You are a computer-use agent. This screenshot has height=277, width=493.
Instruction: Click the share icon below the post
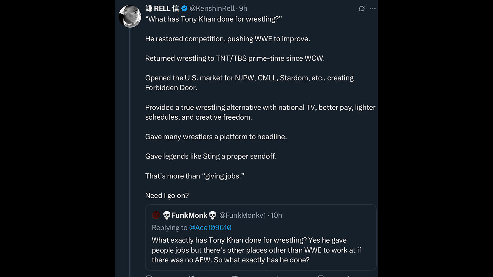click(x=349, y=275)
